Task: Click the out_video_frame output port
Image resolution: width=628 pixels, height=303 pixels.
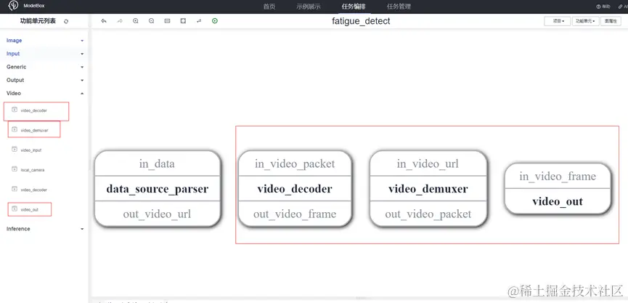Action: point(295,214)
